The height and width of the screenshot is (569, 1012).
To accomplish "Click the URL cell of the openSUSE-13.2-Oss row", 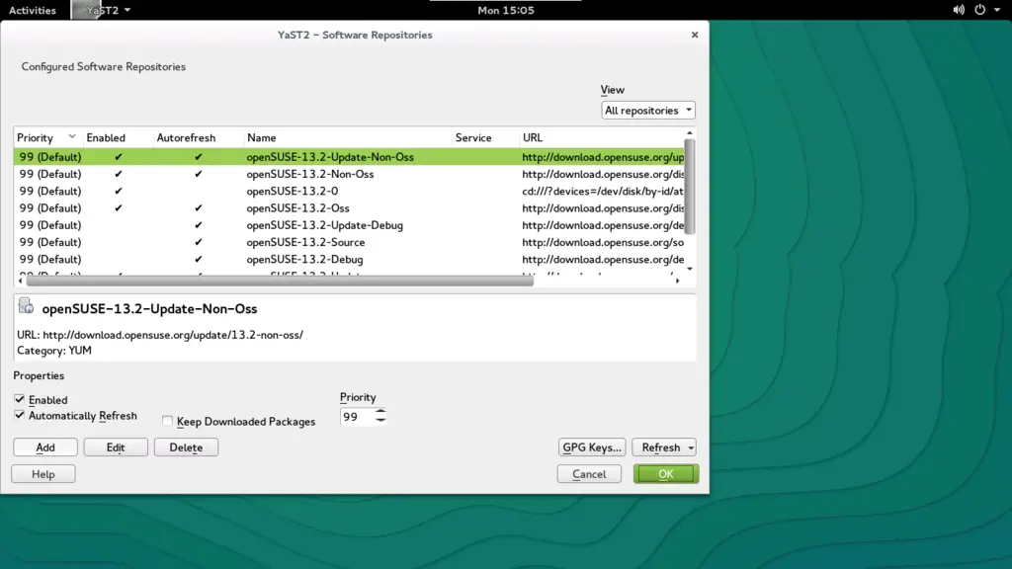I will (x=603, y=208).
